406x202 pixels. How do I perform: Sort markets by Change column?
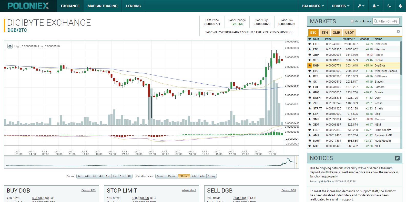point(364,39)
